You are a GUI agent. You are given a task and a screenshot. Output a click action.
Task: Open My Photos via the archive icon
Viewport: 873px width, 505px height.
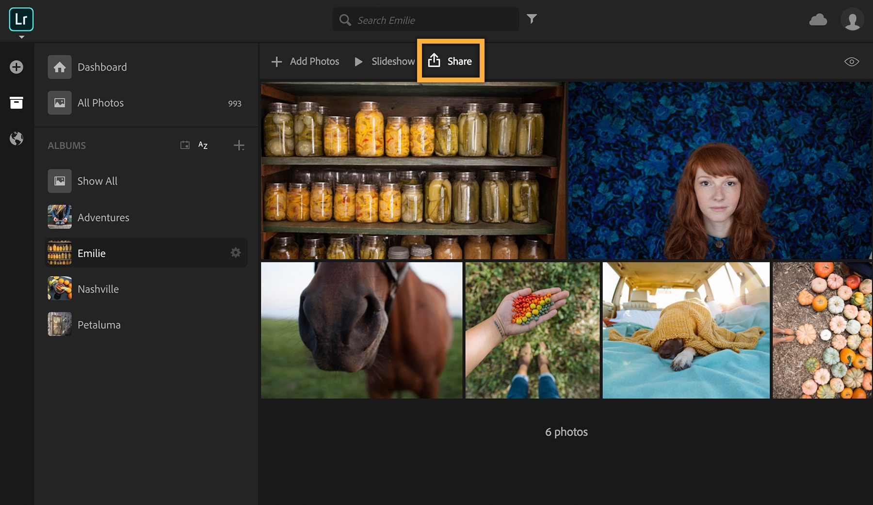click(16, 103)
